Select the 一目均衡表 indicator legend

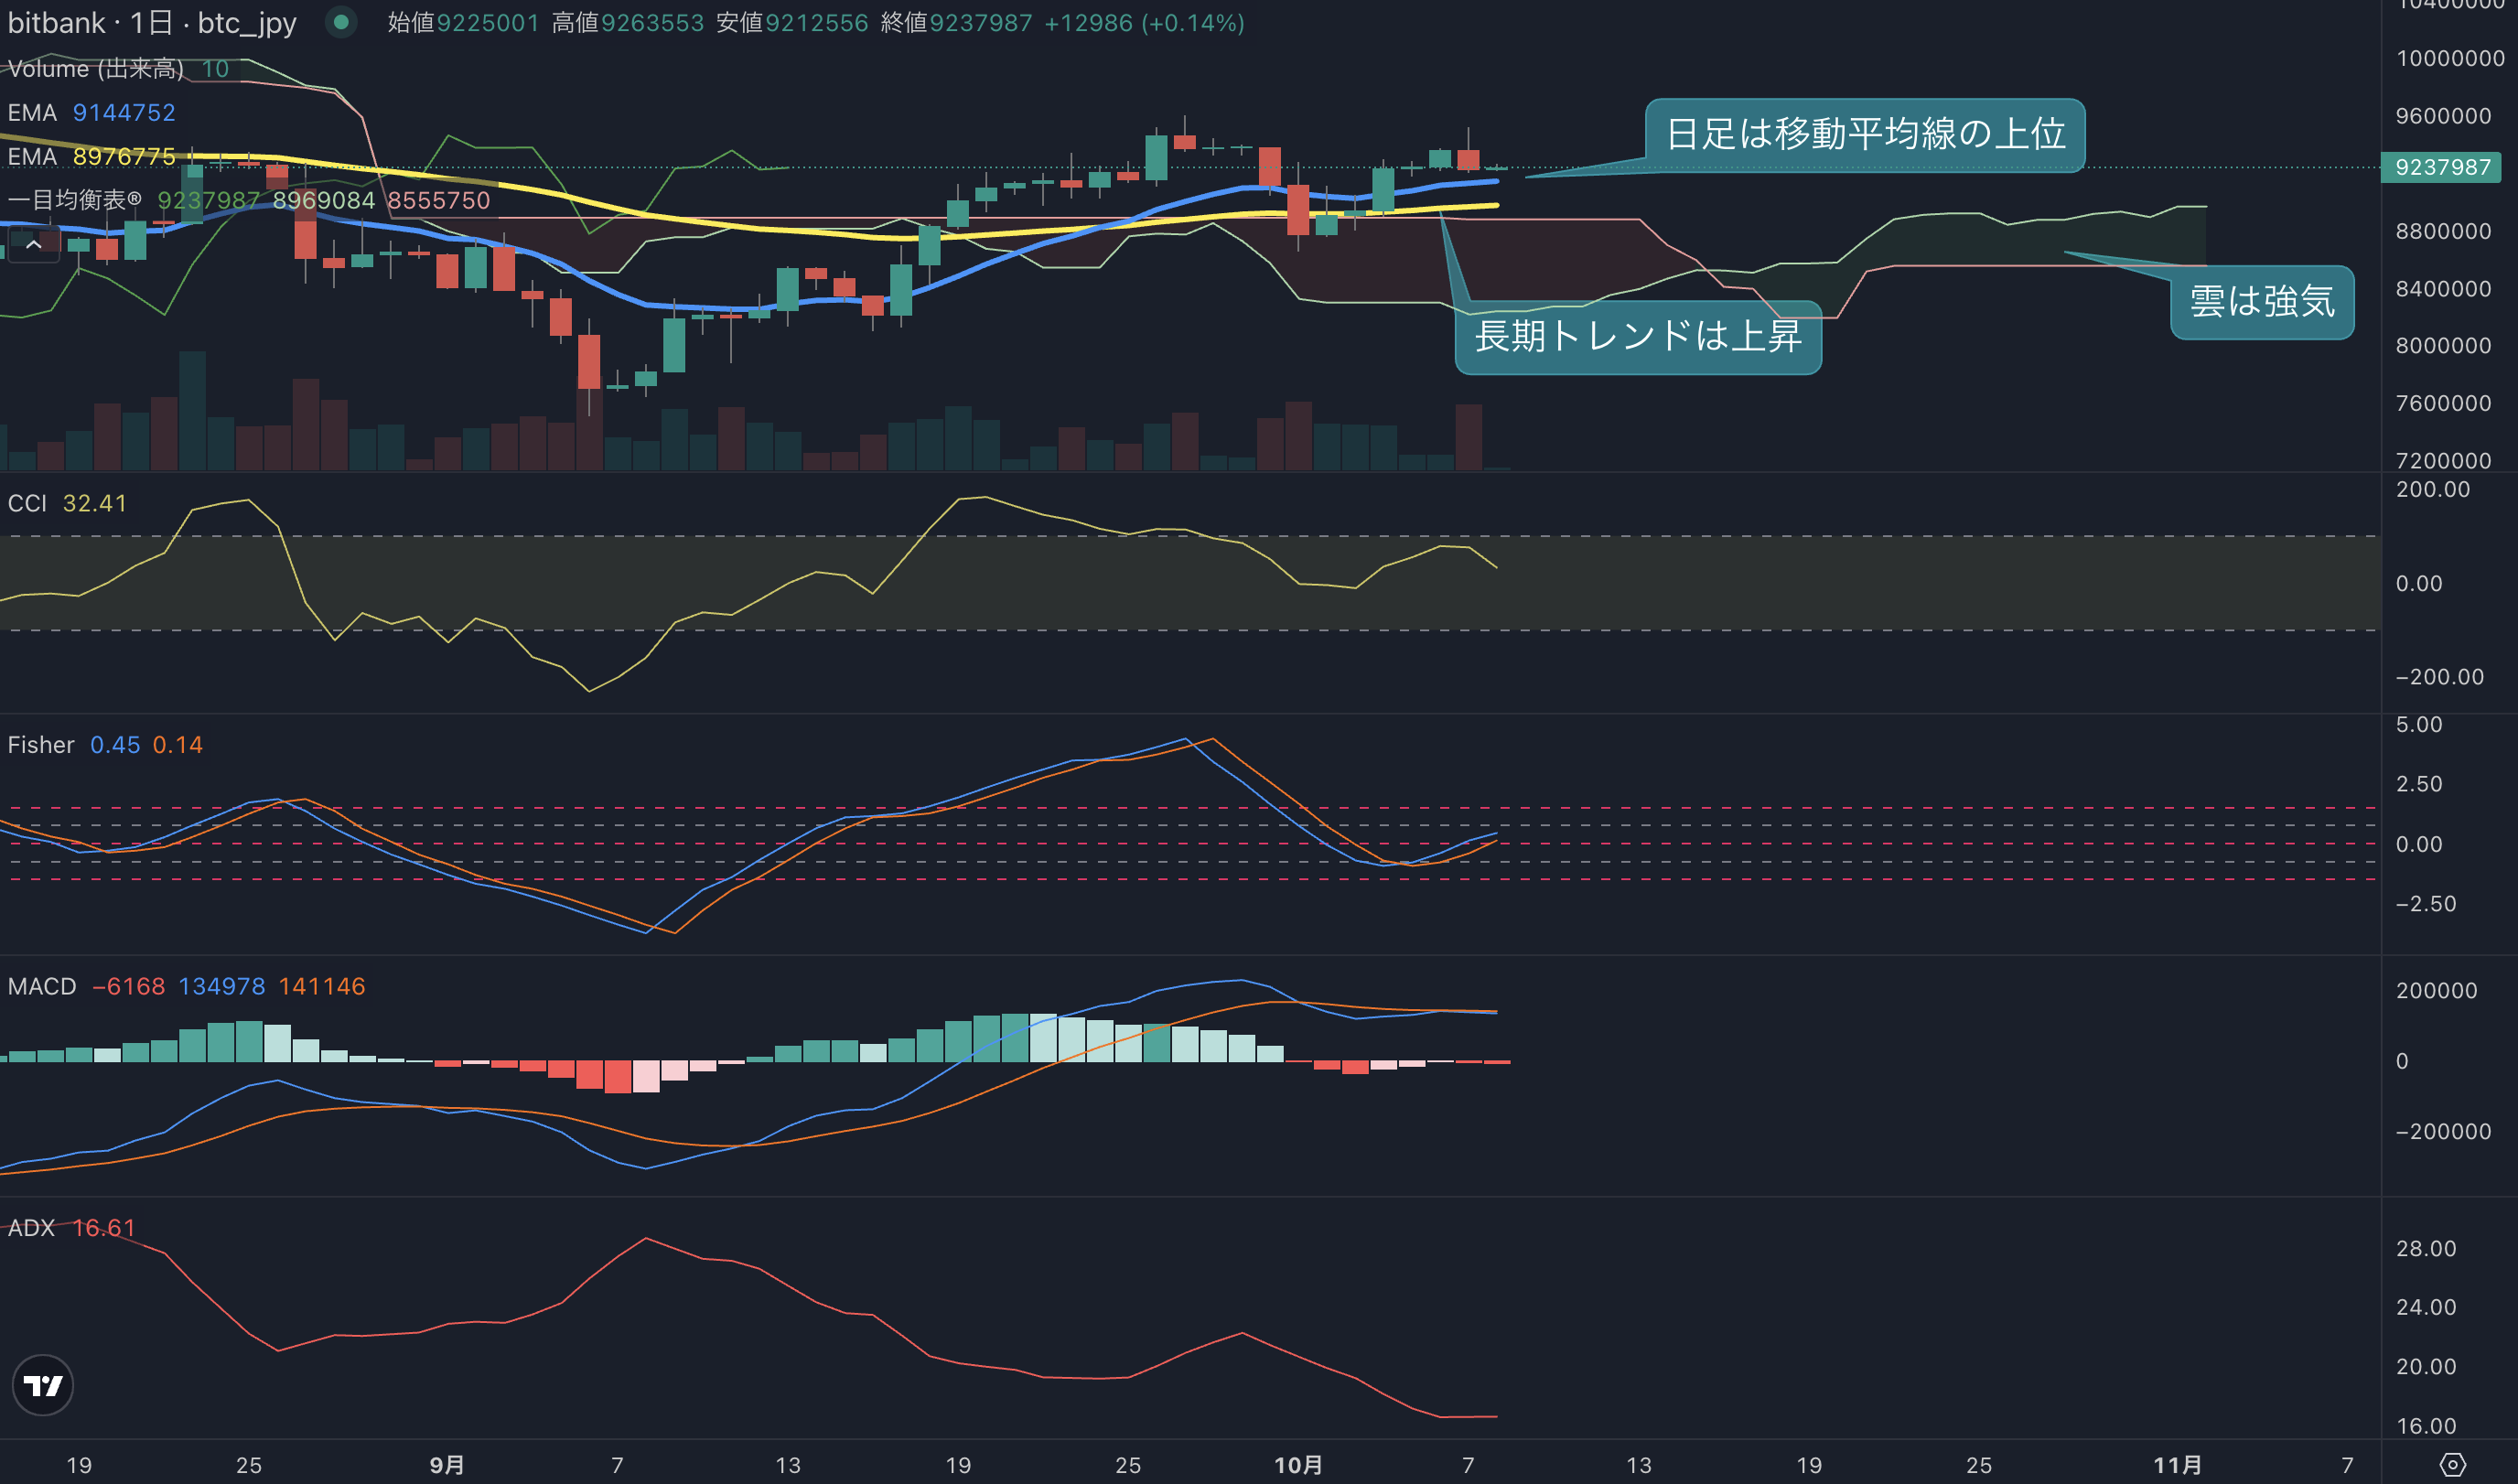tap(249, 200)
